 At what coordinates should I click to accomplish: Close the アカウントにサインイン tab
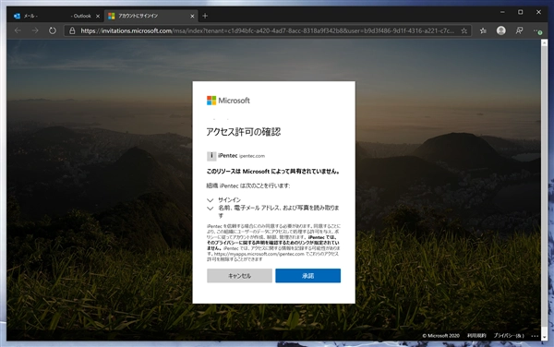coord(192,16)
